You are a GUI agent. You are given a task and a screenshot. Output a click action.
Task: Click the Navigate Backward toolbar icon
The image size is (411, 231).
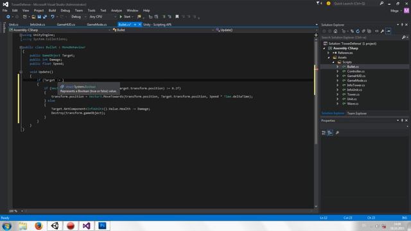point(8,17)
